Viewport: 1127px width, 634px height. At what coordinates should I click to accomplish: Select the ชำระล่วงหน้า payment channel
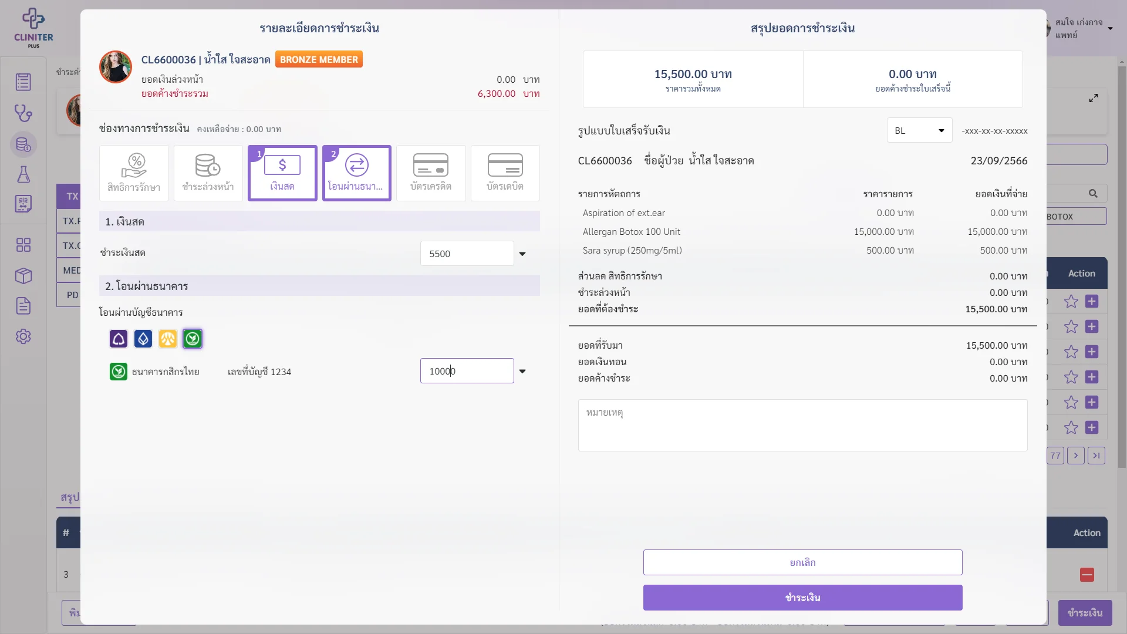click(208, 173)
